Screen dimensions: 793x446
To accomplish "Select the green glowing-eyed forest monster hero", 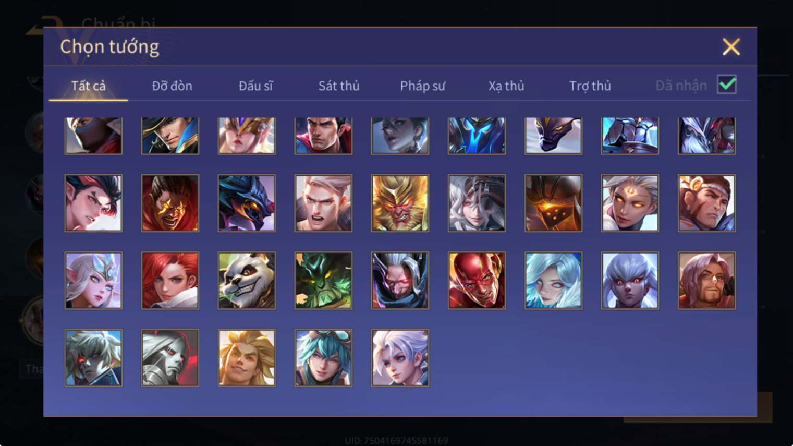I will pyautogui.click(x=323, y=281).
